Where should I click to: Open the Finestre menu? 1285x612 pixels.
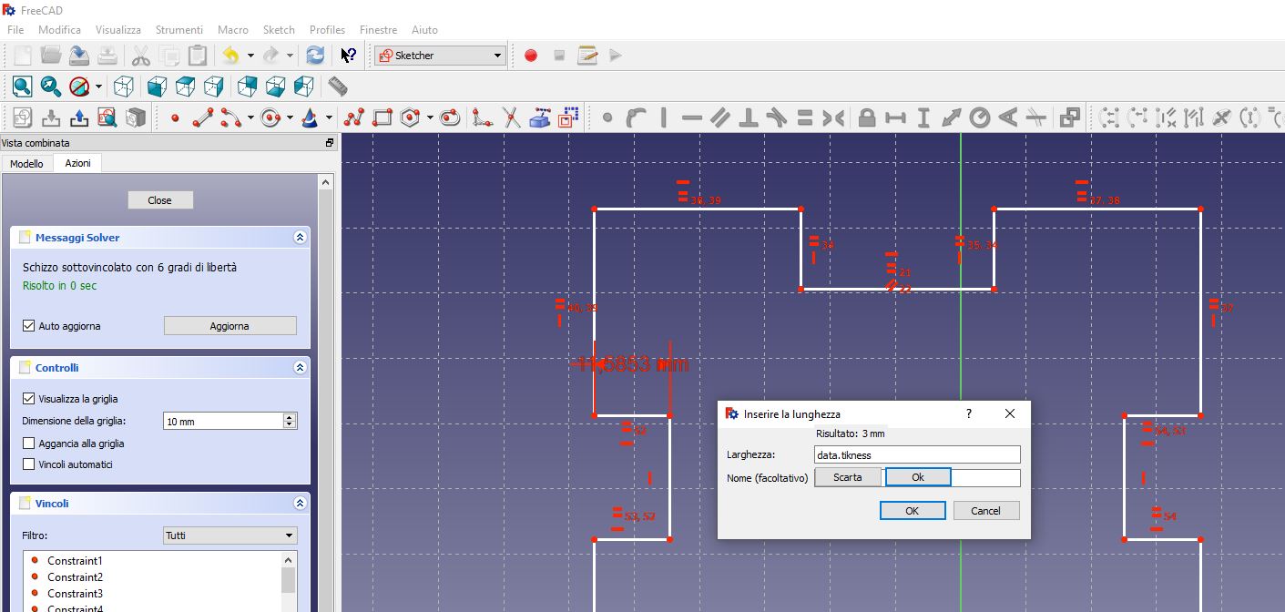click(379, 30)
